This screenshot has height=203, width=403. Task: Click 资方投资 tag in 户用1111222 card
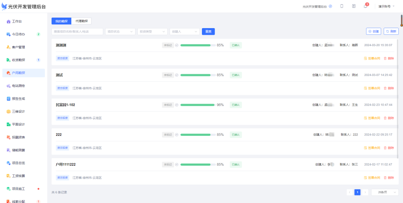(x=63, y=177)
